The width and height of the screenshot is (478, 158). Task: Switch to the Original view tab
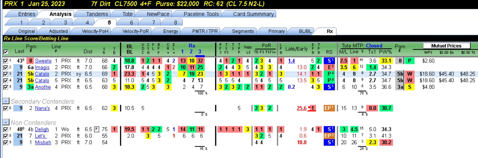point(27,31)
